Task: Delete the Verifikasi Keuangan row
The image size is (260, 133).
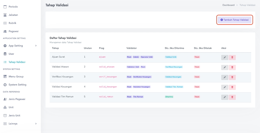Action: tap(232, 77)
